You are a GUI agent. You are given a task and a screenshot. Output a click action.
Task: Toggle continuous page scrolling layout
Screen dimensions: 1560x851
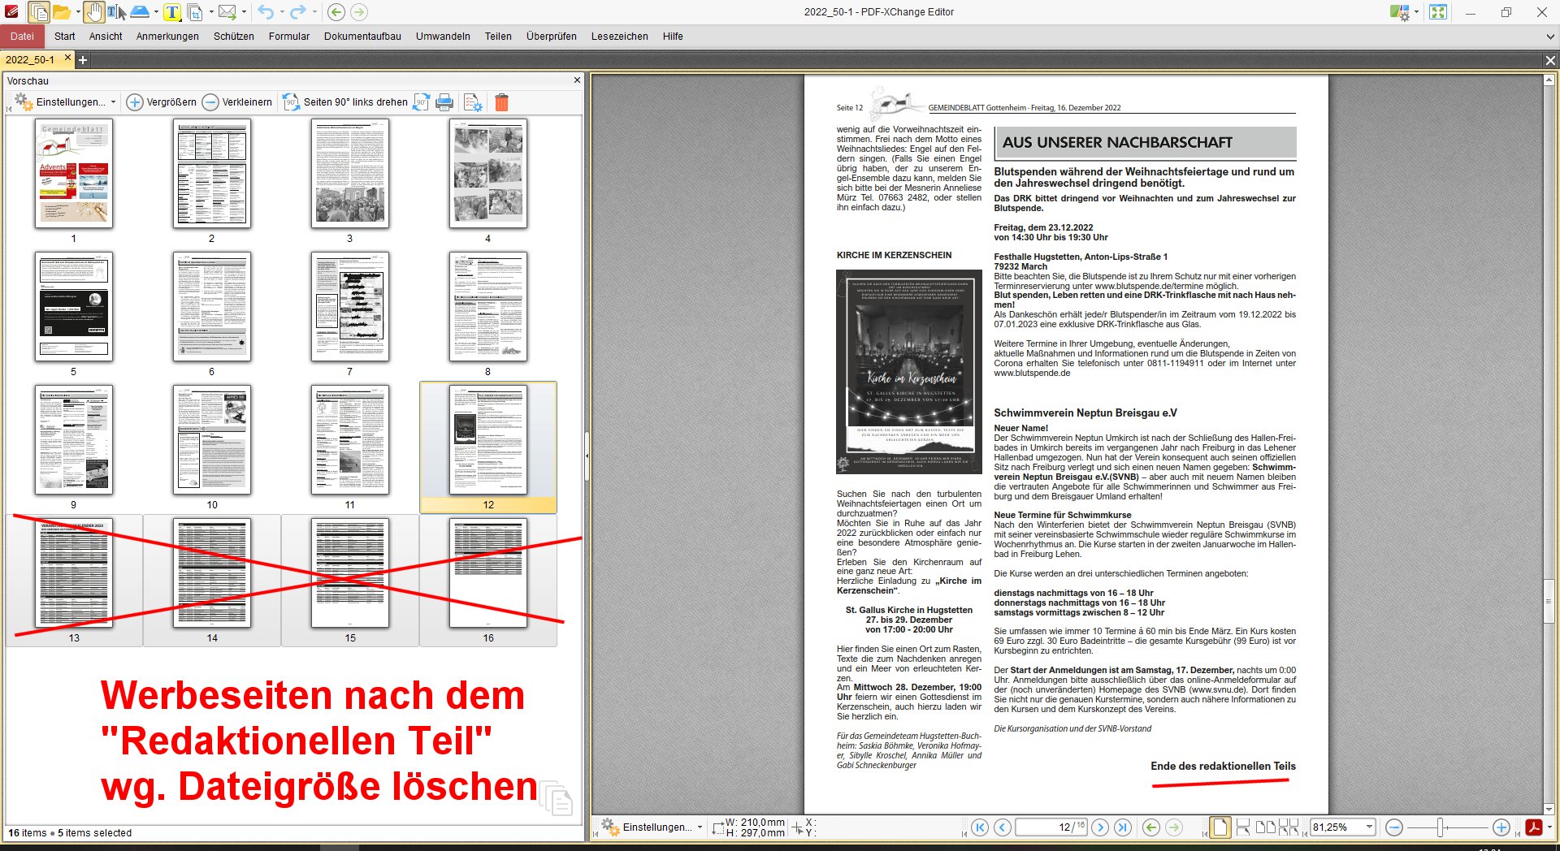tap(1242, 827)
